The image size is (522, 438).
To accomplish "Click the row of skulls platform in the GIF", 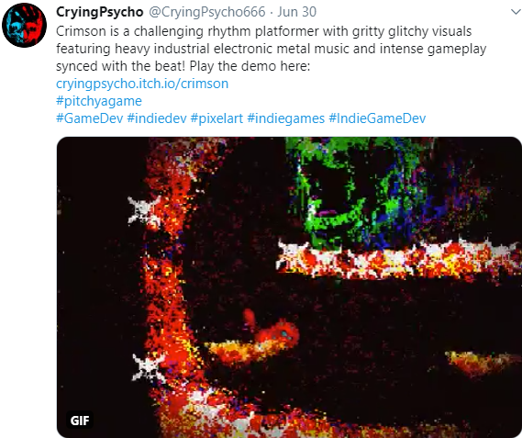I will (398, 258).
